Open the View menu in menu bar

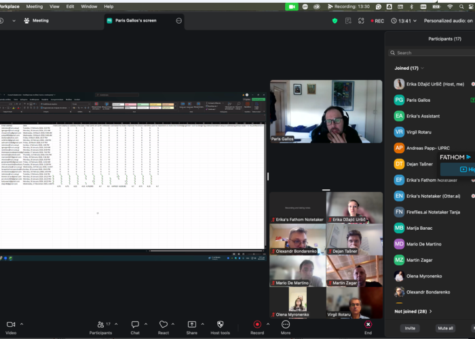click(x=54, y=6)
